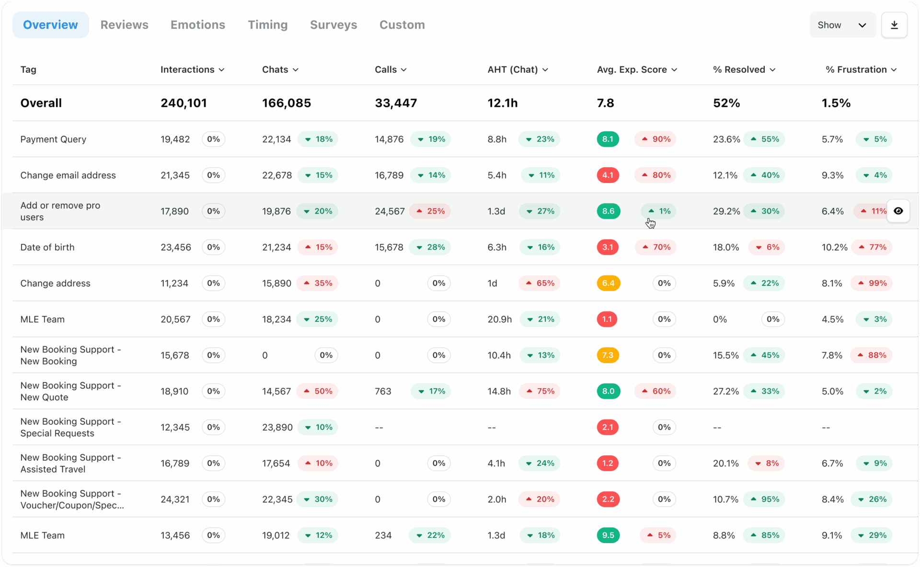Switch to the Reviews tab
This screenshot has height=567, width=920.
[x=124, y=25]
